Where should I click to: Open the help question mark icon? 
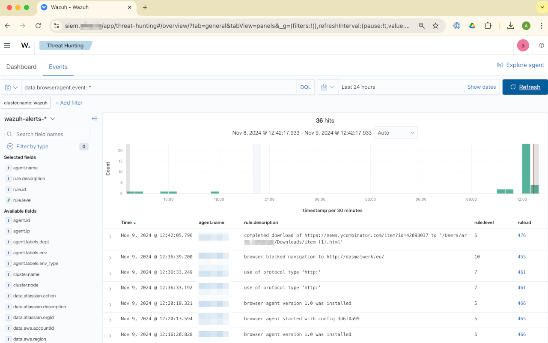tap(541, 45)
